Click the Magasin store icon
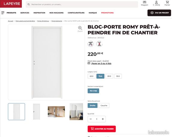Screen dimensions: 172x137 pos(144,2)
